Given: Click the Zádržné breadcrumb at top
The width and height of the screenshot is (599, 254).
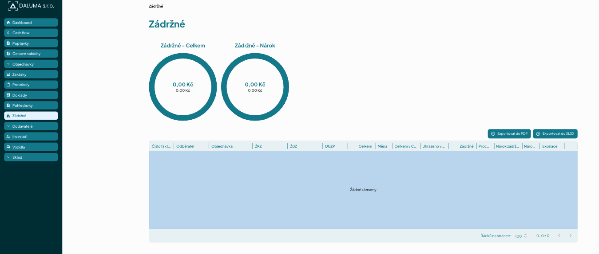Looking at the screenshot, I should click(156, 6).
